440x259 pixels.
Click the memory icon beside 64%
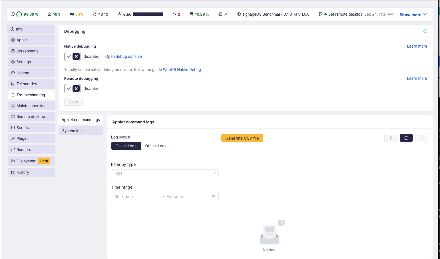pos(72,14)
